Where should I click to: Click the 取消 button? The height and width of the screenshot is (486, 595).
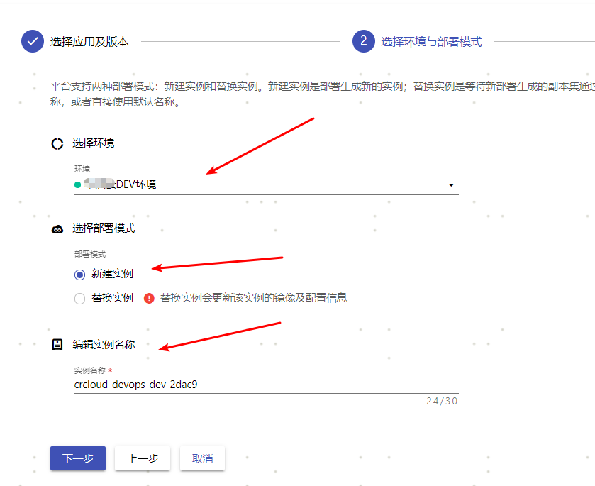pyautogui.click(x=202, y=458)
